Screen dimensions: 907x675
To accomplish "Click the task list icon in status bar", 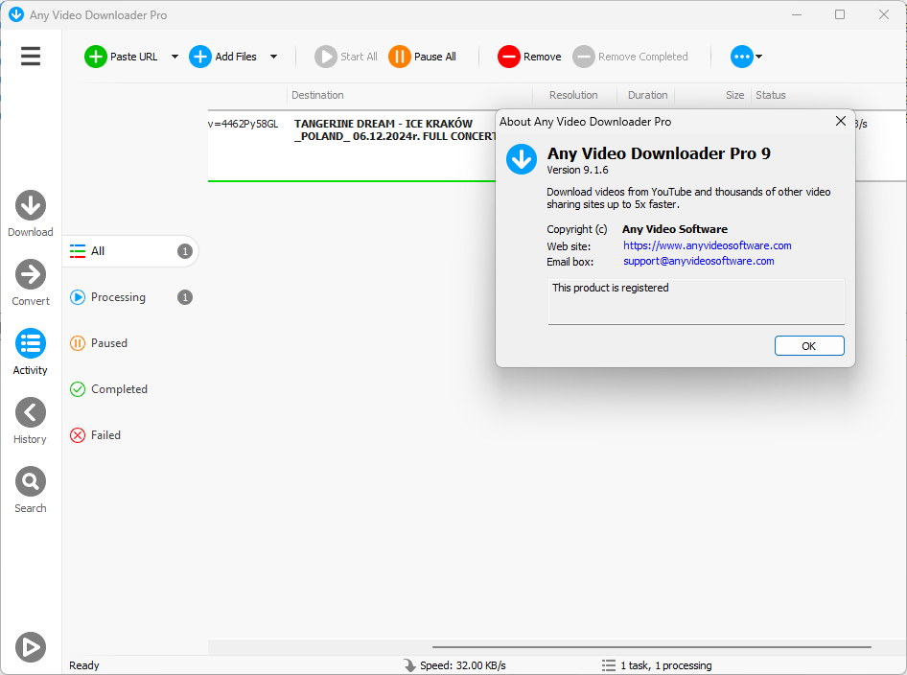I will click(608, 665).
